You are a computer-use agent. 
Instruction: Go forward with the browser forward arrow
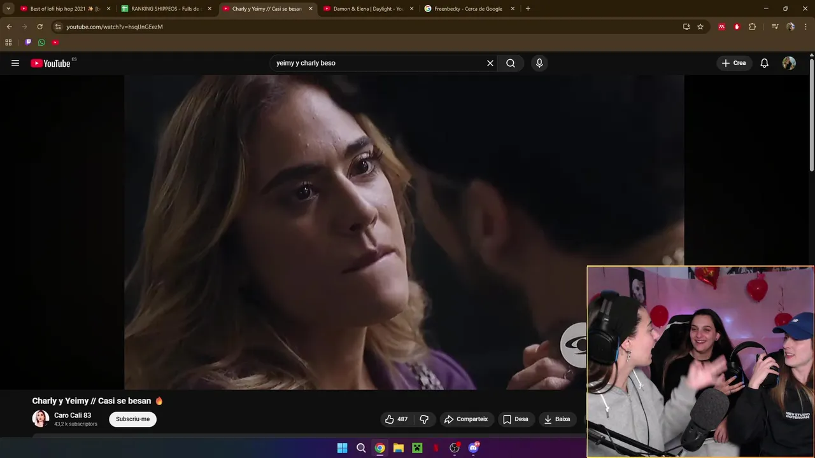[24, 27]
